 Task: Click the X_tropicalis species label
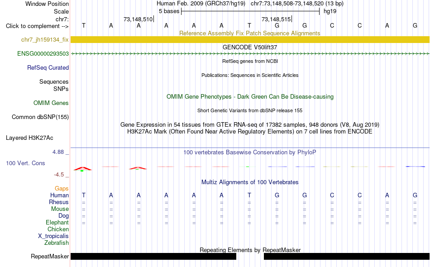53,236
